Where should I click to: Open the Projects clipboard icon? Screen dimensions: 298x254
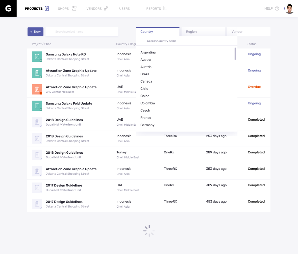click(47, 8)
